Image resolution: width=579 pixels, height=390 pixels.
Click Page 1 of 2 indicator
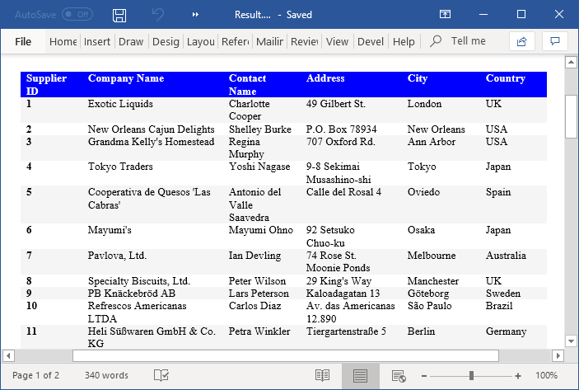36,375
